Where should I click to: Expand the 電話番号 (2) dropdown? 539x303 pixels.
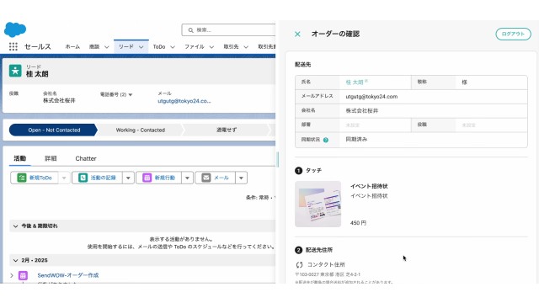pyautogui.click(x=131, y=95)
